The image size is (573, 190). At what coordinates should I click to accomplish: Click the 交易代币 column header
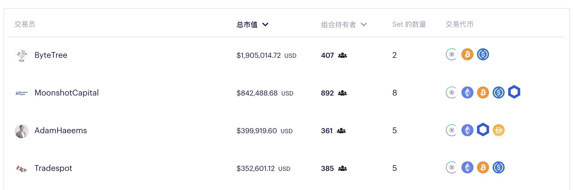click(459, 24)
